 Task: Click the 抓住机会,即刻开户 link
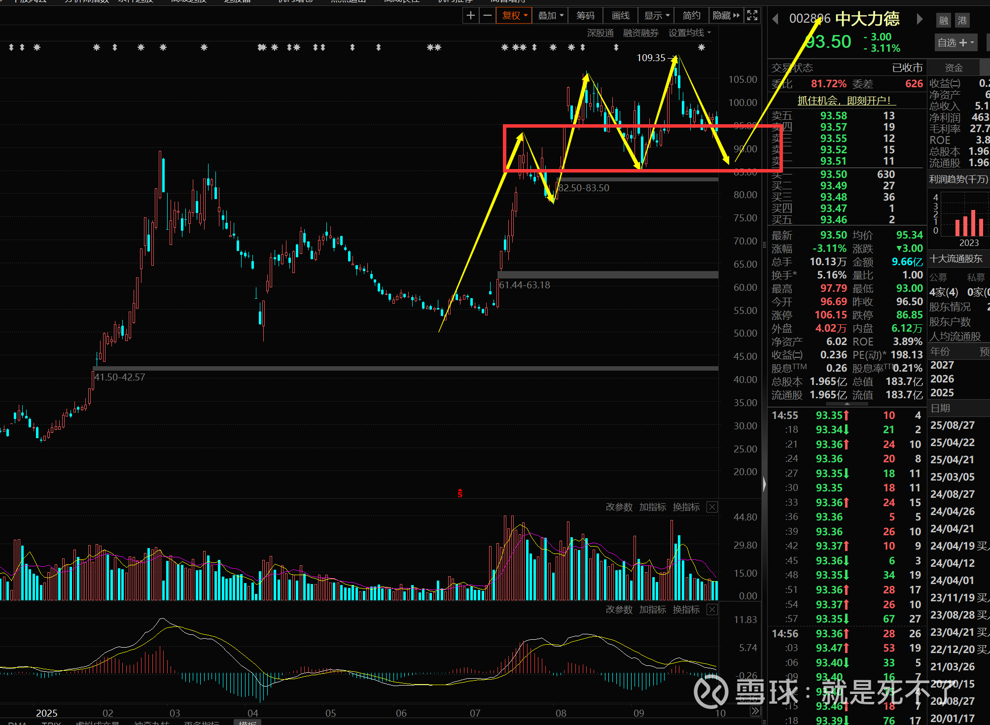click(846, 101)
